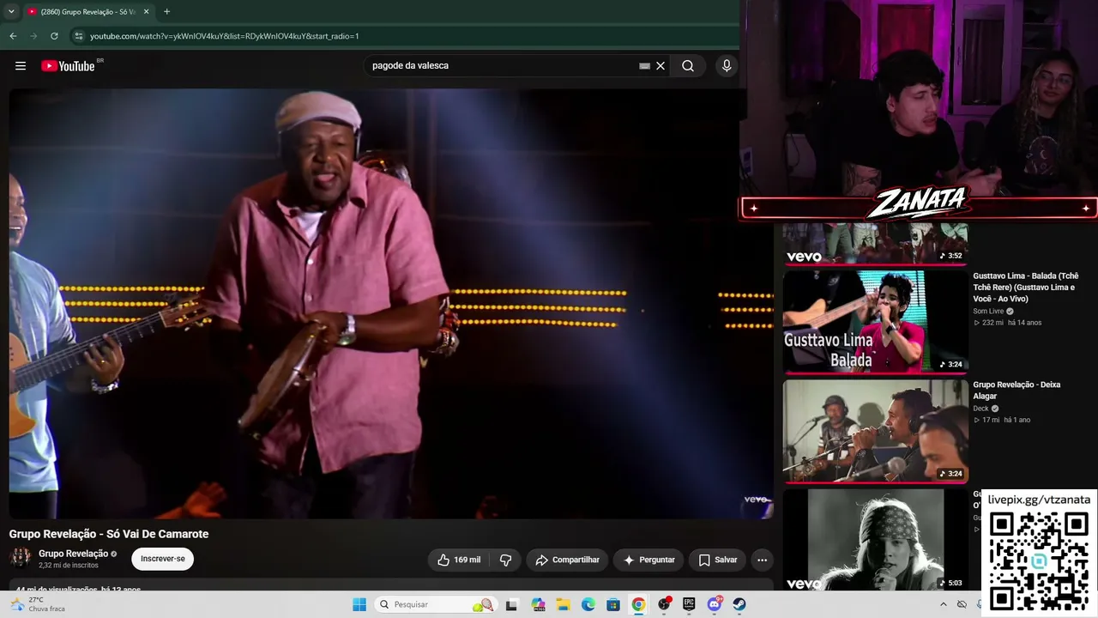The height and width of the screenshot is (618, 1098).
Task: View site information for youtube.com
Action: pos(78,36)
